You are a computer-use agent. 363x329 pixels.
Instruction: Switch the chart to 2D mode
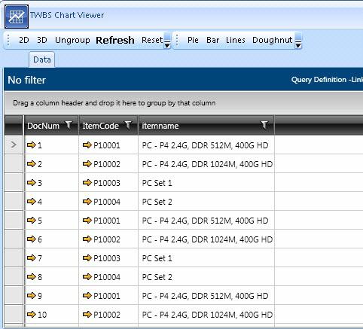(24, 40)
